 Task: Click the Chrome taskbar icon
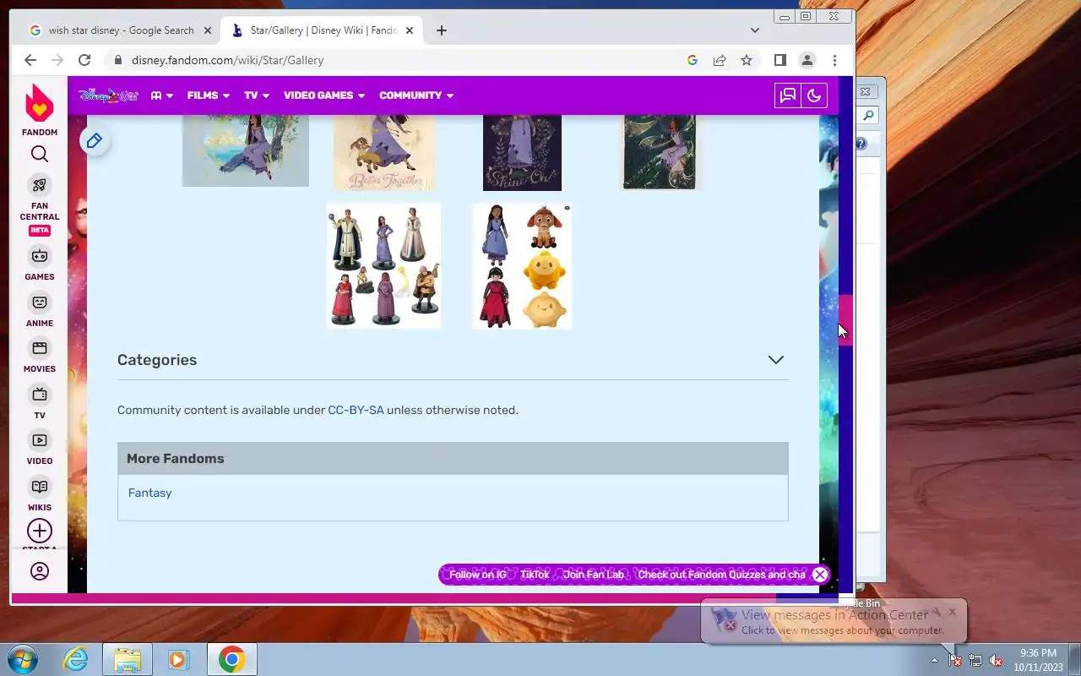point(231,659)
